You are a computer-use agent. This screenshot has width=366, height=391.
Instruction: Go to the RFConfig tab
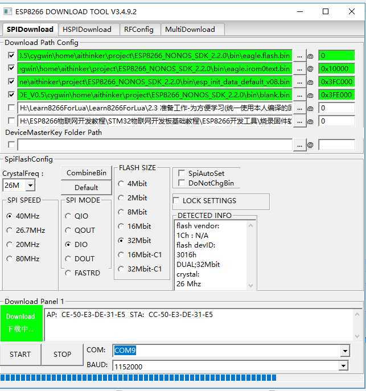click(x=139, y=30)
